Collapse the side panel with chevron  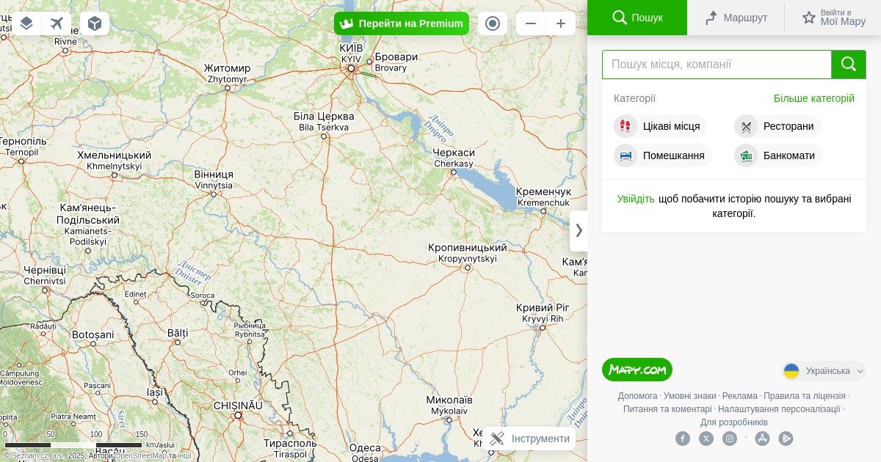579,230
